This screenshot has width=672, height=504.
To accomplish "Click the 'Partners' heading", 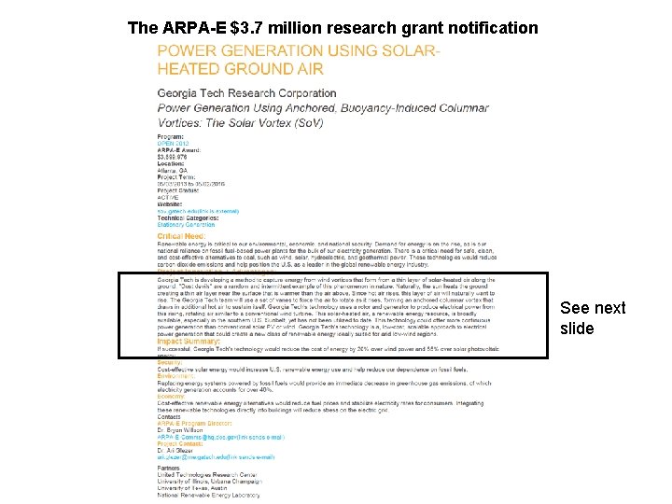I will click(x=168, y=469).
